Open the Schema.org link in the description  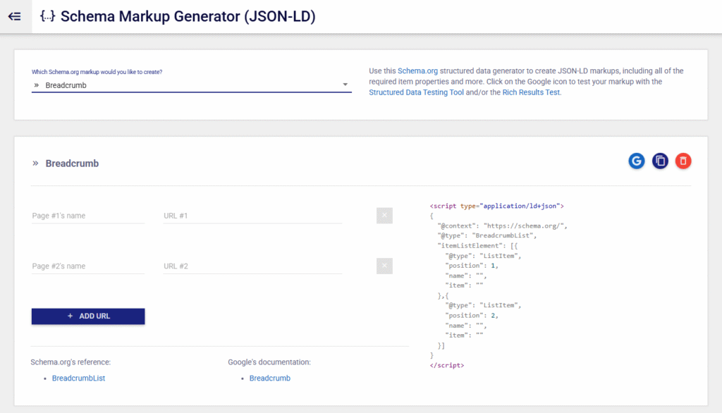pyautogui.click(x=417, y=71)
